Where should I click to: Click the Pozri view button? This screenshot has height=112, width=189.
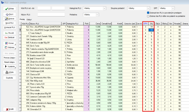(9, 14)
